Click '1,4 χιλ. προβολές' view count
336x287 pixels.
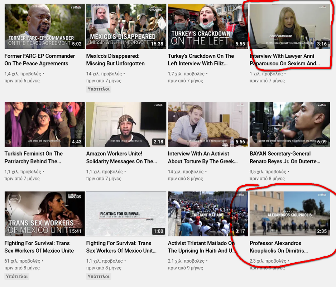(23, 74)
